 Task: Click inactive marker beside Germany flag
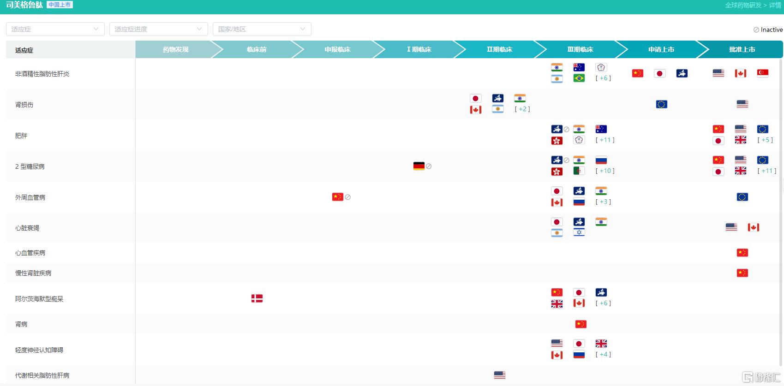click(429, 166)
